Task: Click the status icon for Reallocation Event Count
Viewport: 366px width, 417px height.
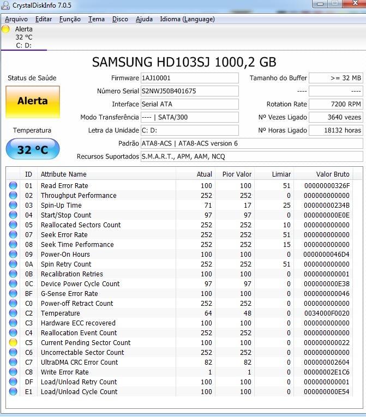Action: (13, 333)
